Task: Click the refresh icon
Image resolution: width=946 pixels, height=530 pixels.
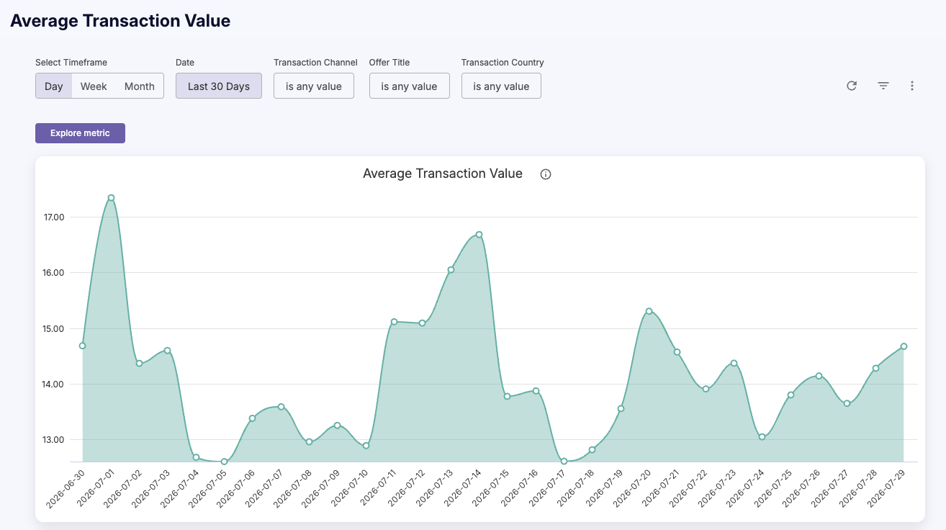Action: pos(852,86)
